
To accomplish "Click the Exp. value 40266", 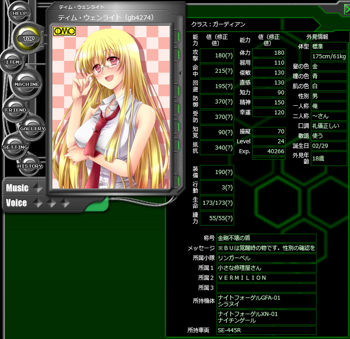I will click(269, 151).
